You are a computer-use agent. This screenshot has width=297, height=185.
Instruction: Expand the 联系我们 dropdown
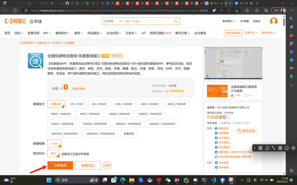(229, 21)
